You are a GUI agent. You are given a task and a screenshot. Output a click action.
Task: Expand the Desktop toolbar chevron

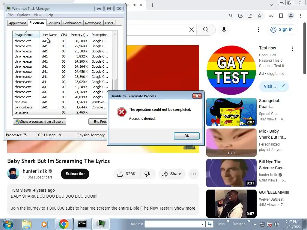tap(249, 221)
